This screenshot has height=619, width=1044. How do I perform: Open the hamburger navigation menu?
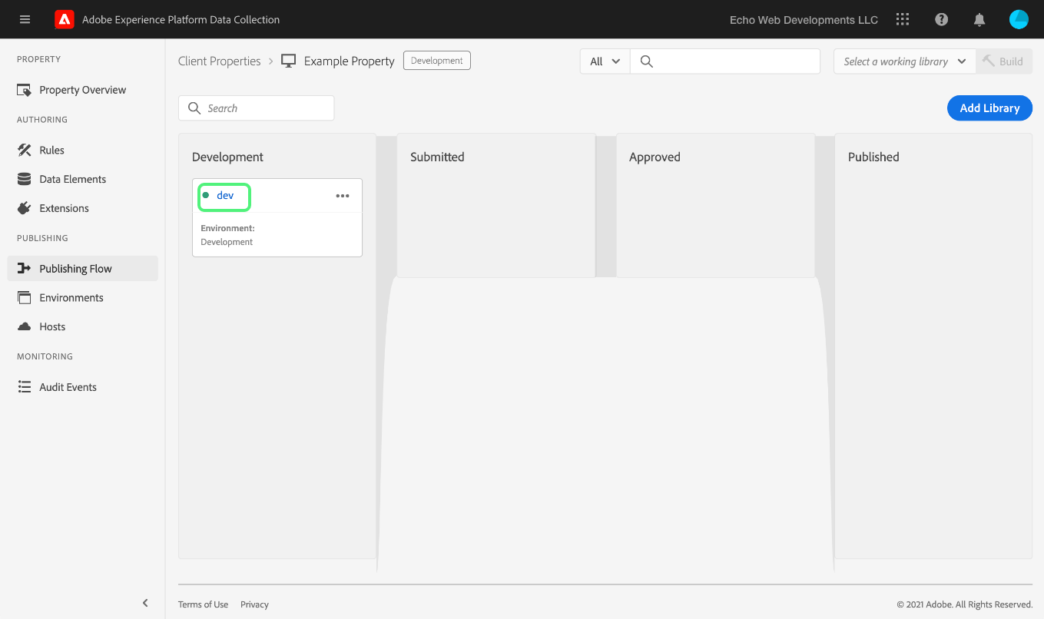click(x=25, y=19)
